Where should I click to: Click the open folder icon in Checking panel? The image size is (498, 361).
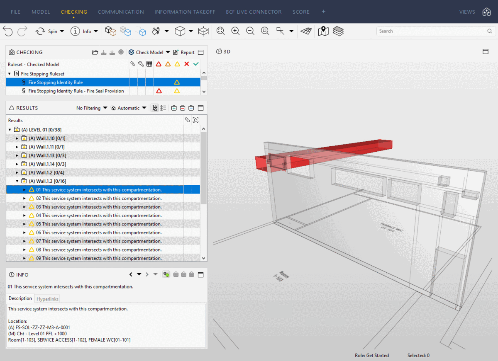tap(95, 52)
